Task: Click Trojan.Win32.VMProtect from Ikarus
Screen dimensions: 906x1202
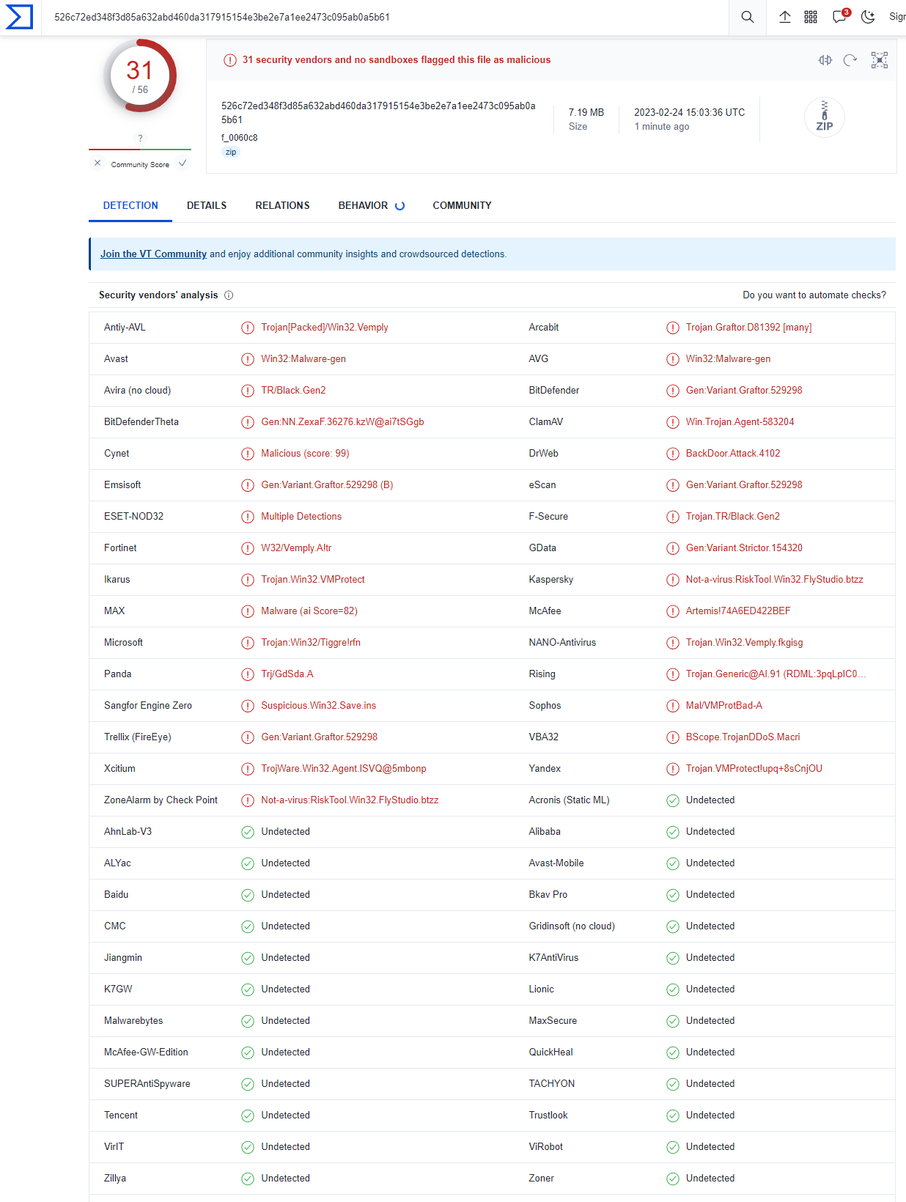Action: coord(313,580)
